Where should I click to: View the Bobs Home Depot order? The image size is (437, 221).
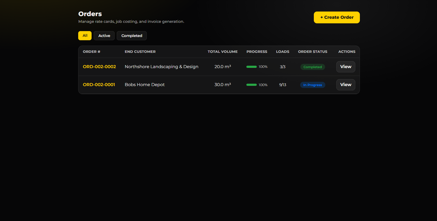pos(346,85)
